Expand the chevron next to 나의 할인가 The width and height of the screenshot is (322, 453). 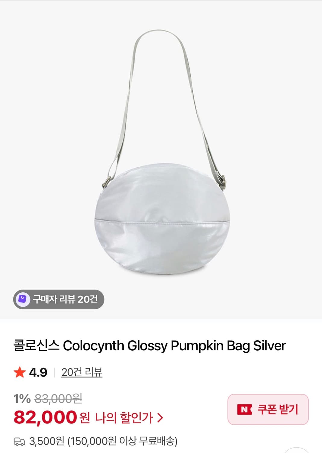[160, 418]
